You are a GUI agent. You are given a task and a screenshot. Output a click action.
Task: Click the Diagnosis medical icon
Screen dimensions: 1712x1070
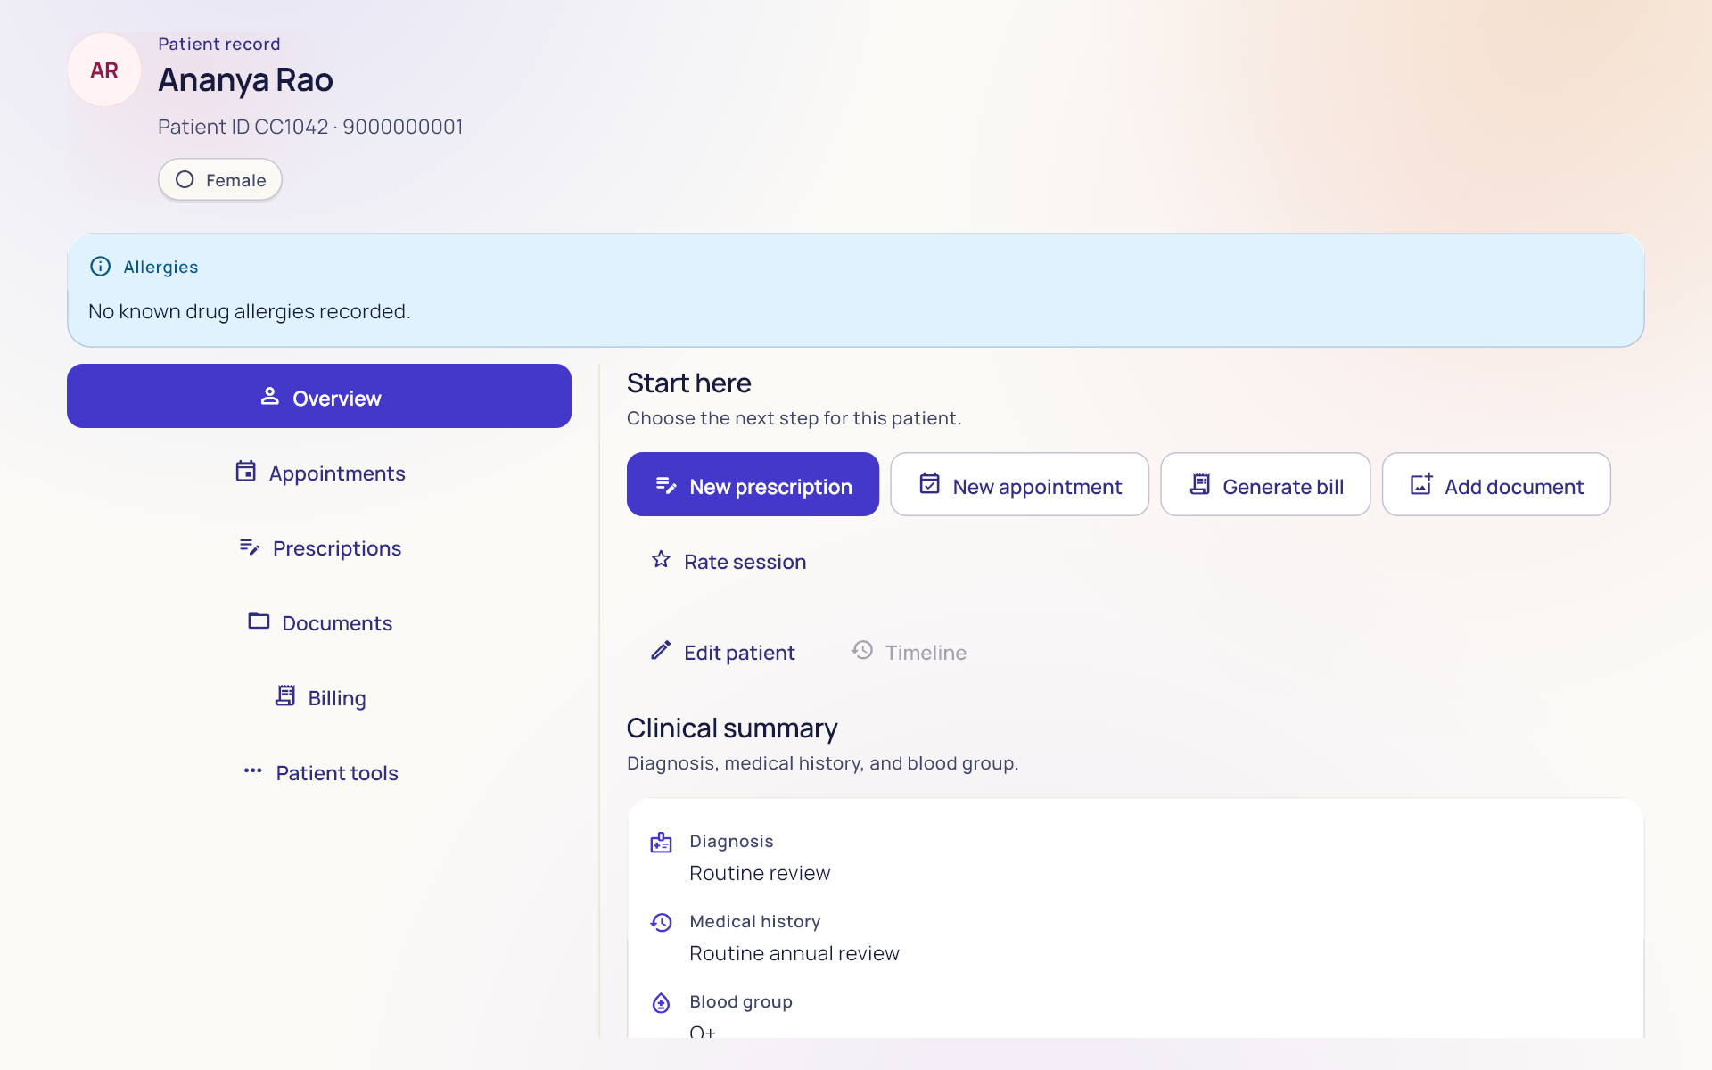pyautogui.click(x=661, y=843)
